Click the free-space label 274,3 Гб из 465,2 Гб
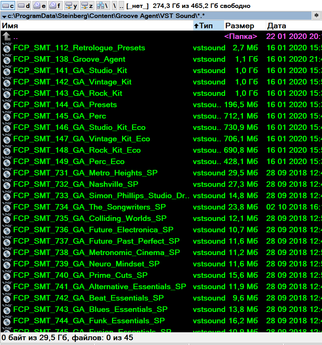The height and width of the screenshot is (345, 322). click(201, 6)
